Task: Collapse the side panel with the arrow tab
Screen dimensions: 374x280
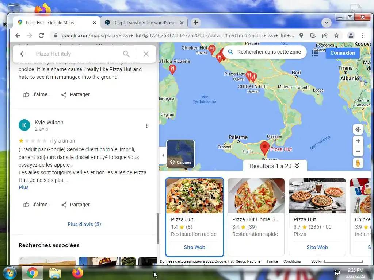Action: pyautogui.click(x=163, y=155)
